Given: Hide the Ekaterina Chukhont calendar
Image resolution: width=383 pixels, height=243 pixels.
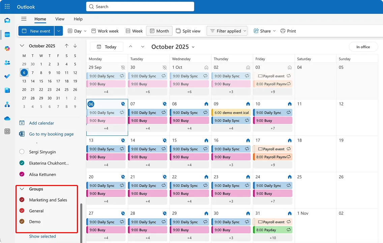Looking at the screenshot, I should 21,163.
